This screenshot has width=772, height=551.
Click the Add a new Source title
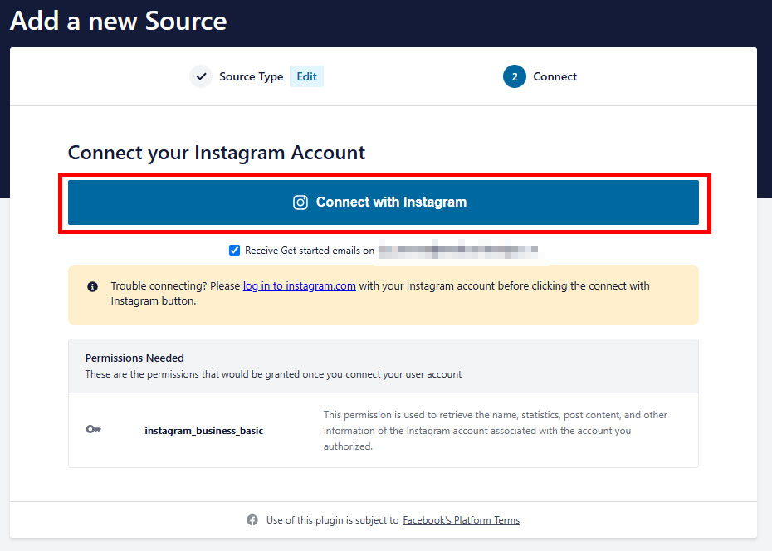coord(118,21)
